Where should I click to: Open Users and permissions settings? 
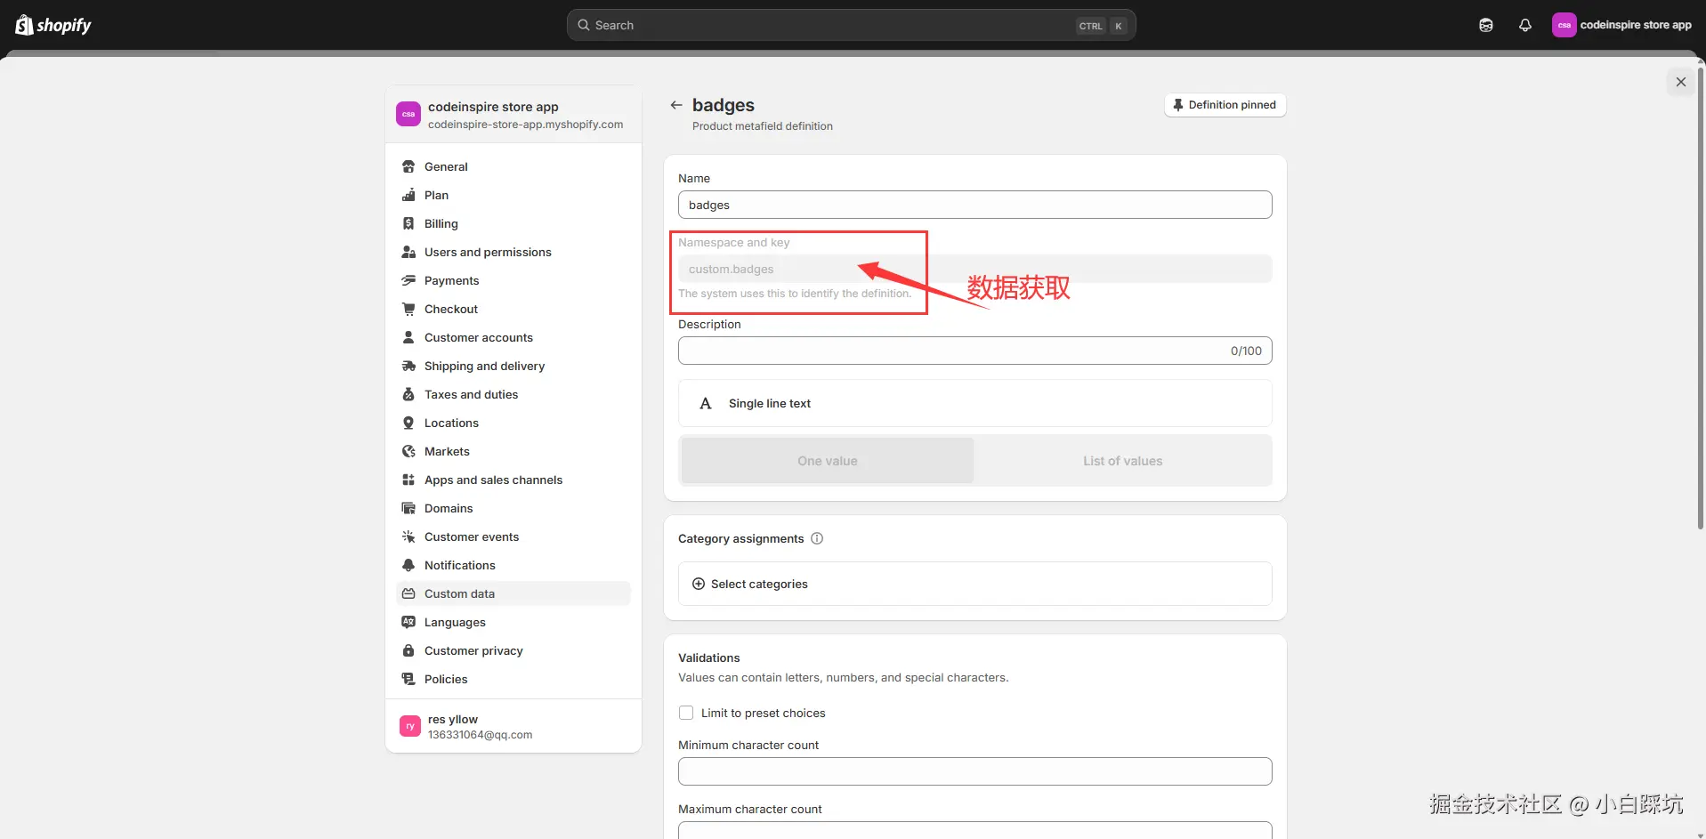point(513,252)
